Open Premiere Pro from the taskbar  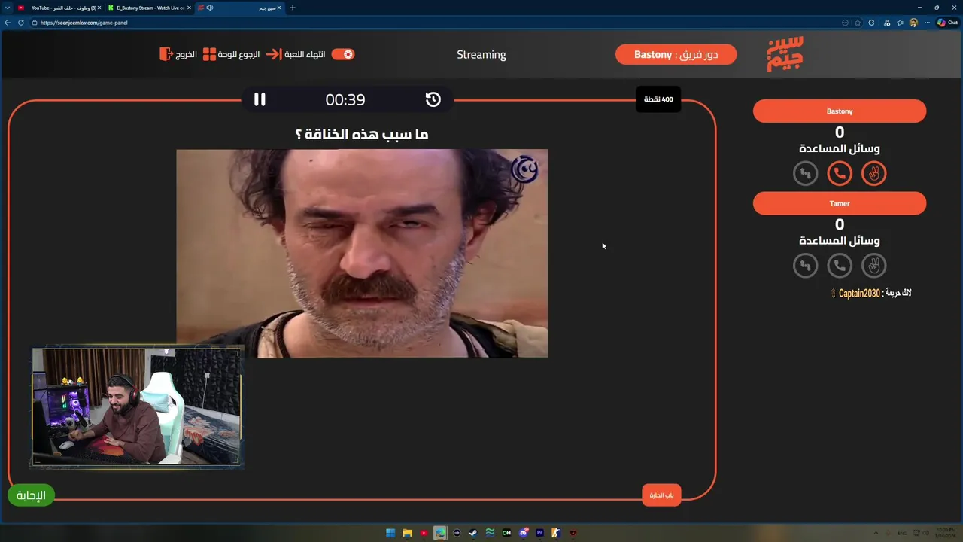539,533
